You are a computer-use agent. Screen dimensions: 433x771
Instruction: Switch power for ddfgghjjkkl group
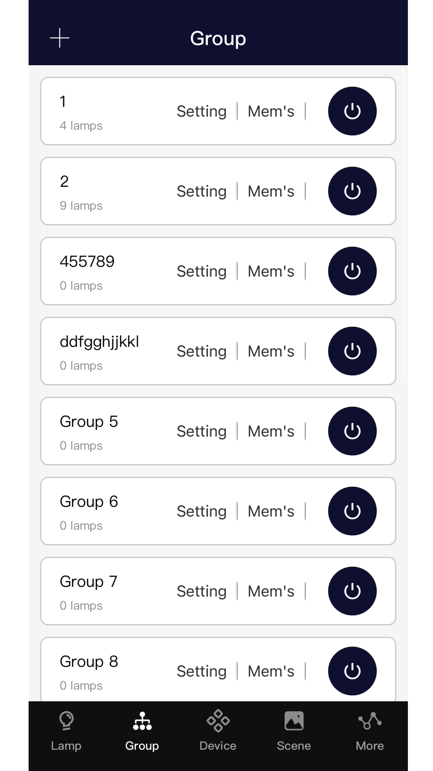352,351
